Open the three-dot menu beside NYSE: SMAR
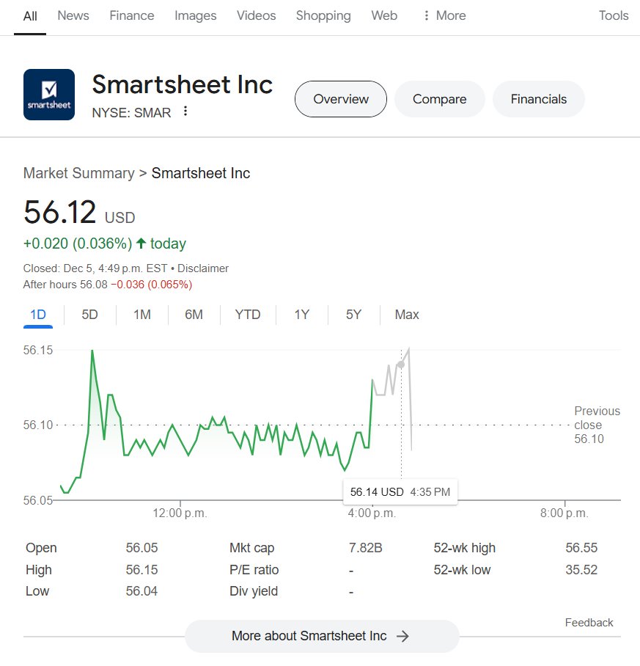The width and height of the screenshot is (640, 666). pyautogui.click(x=185, y=111)
